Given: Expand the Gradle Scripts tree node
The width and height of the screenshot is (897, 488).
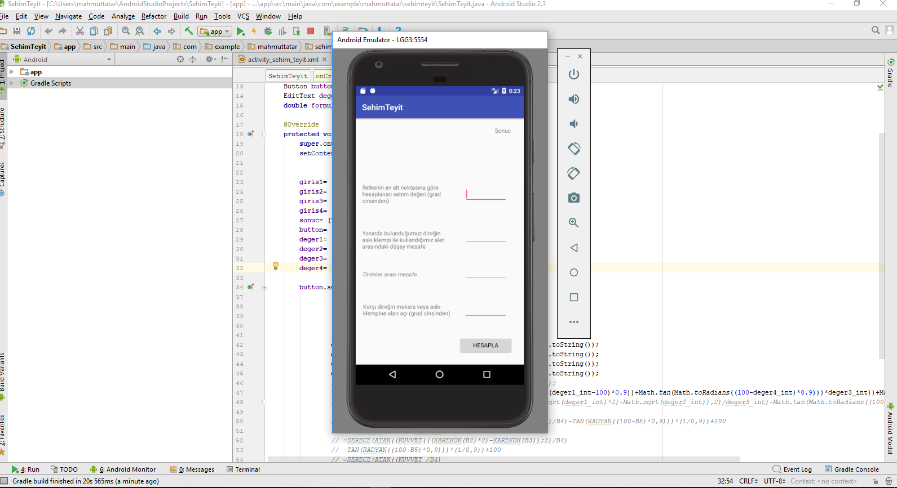Looking at the screenshot, I should pos(12,83).
